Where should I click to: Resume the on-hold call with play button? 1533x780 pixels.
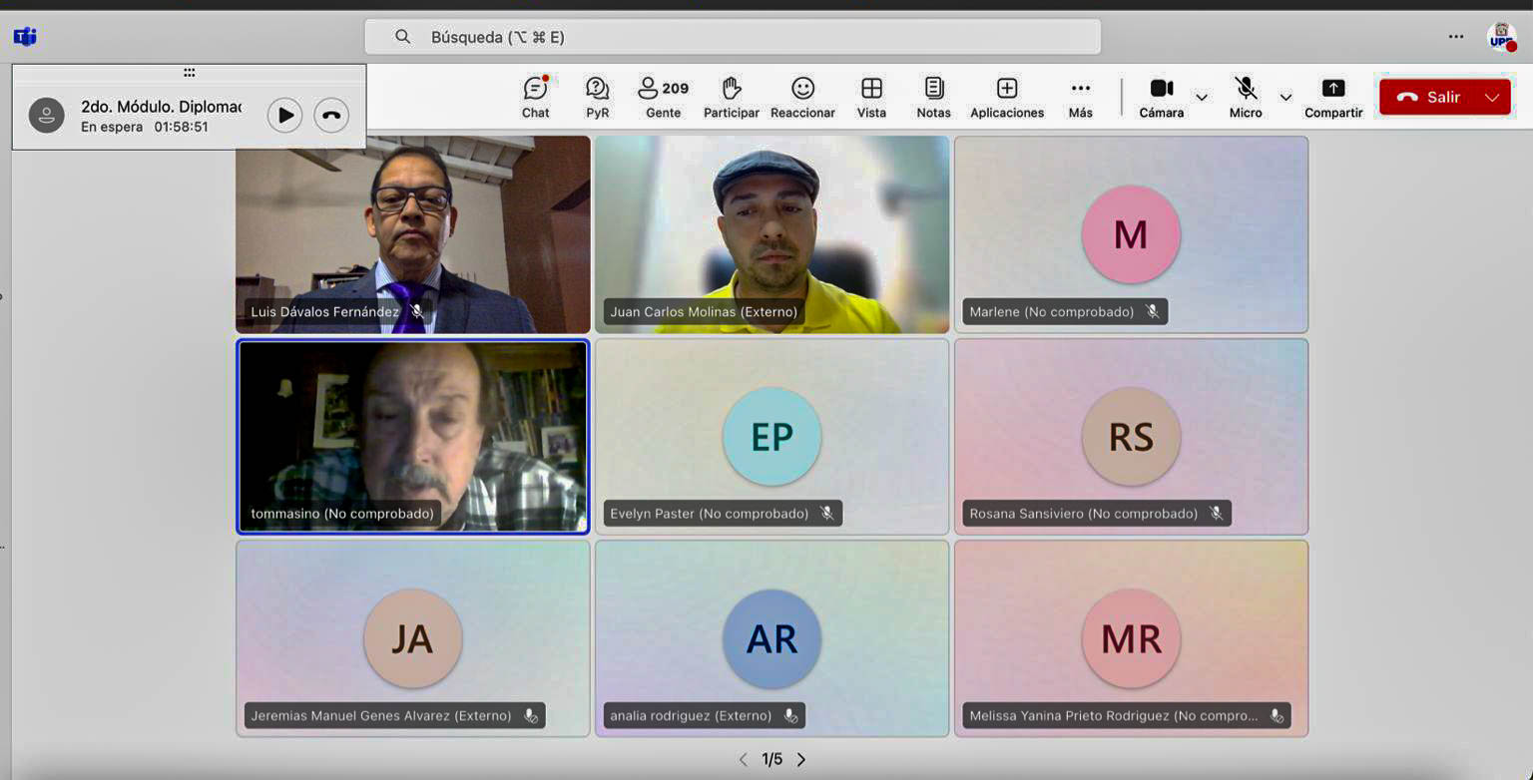pos(284,116)
